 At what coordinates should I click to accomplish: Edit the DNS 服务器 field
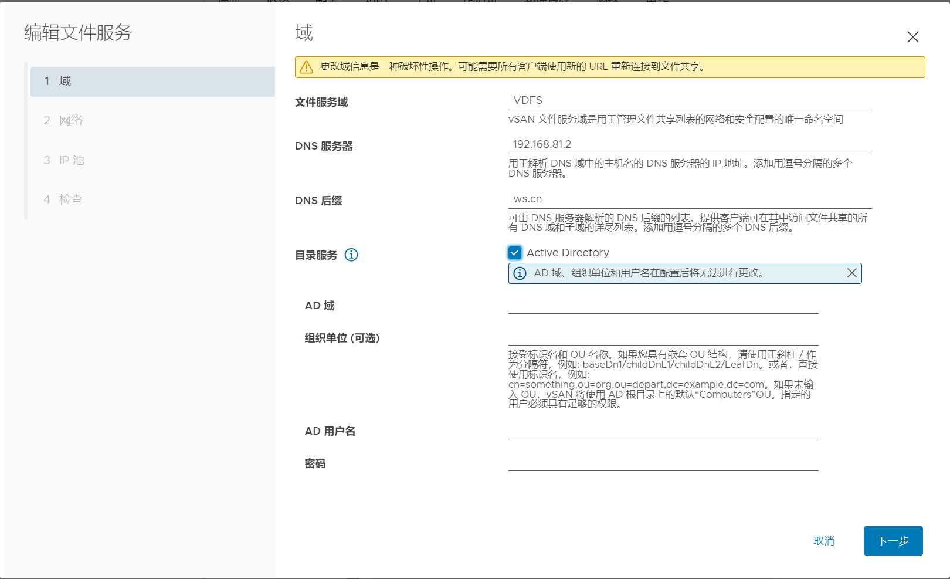coord(690,144)
